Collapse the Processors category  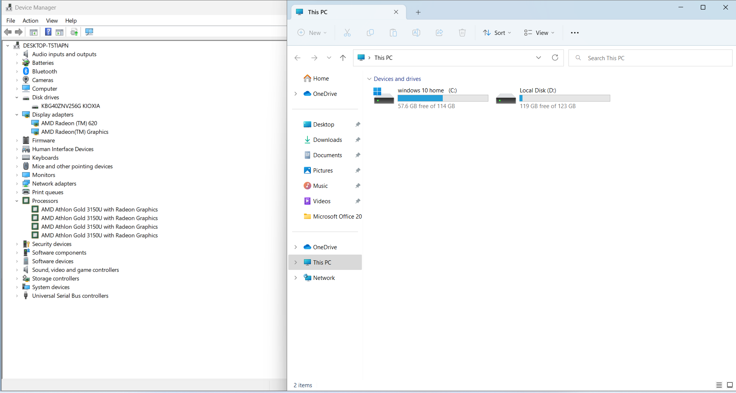(x=17, y=201)
